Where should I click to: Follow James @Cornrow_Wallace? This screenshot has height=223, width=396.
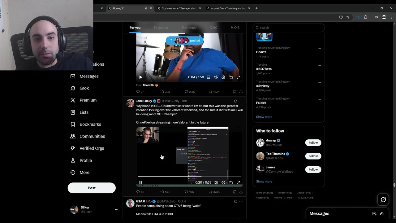(x=313, y=169)
